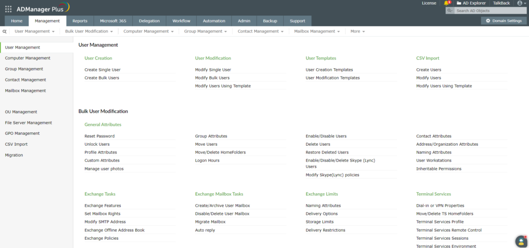This screenshot has height=248, width=529.
Task: Expand the Computer Management dropdown
Action: (x=148, y=32)
